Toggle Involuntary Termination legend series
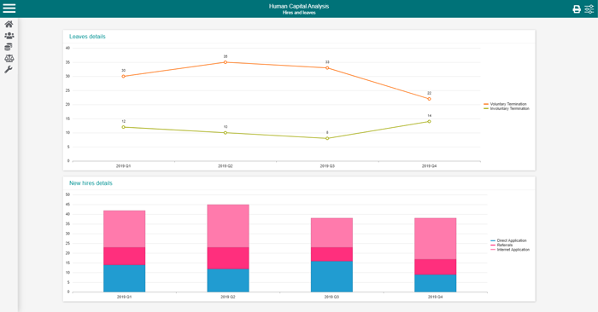Screen dimensions: 598x312 tap(507, 108)
